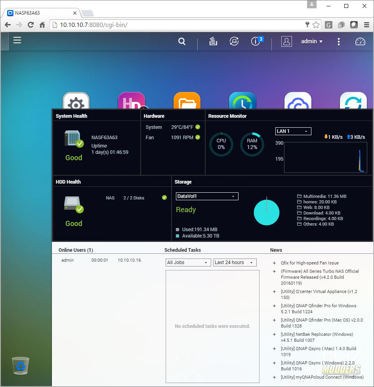Open the QTS main hamburger menu

pos(17,40)
